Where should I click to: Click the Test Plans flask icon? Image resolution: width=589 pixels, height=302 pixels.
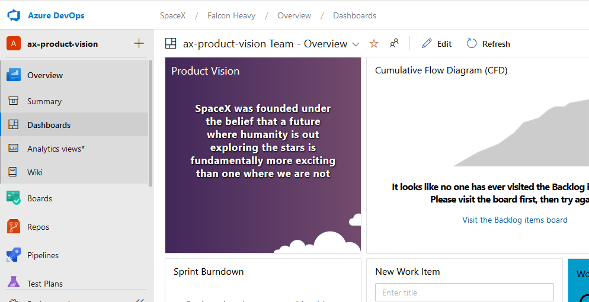point(14,282)
